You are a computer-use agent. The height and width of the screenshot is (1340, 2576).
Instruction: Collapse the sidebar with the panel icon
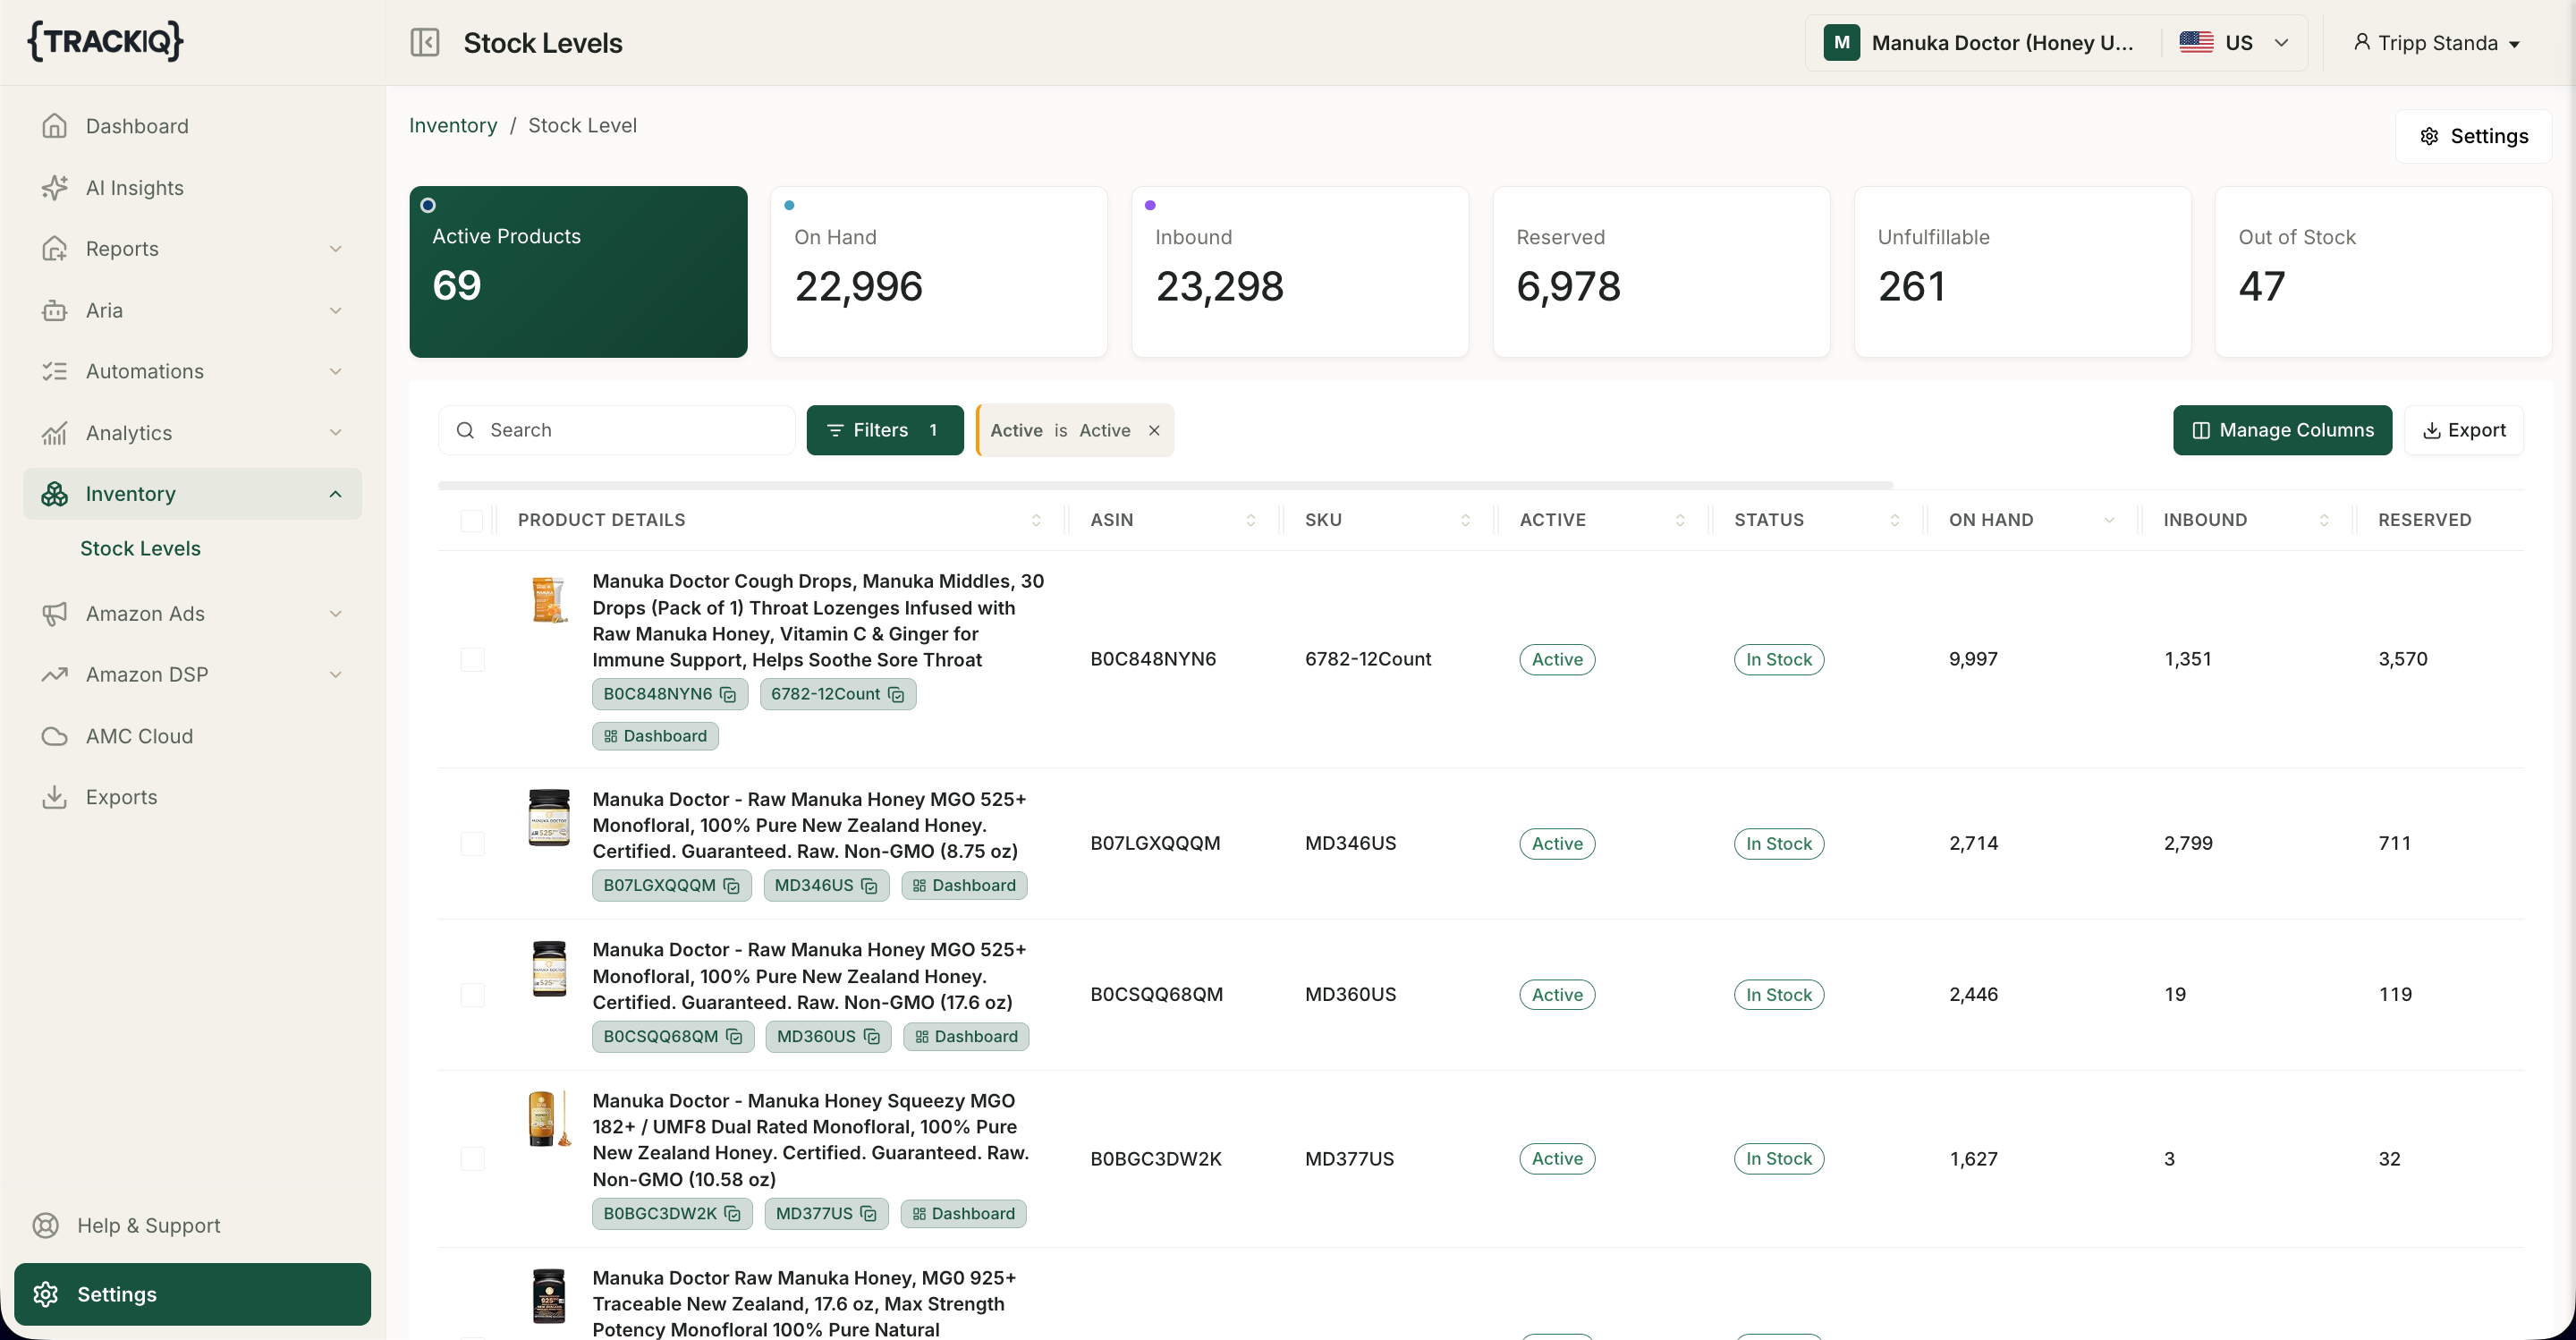[x=424, y=42]
